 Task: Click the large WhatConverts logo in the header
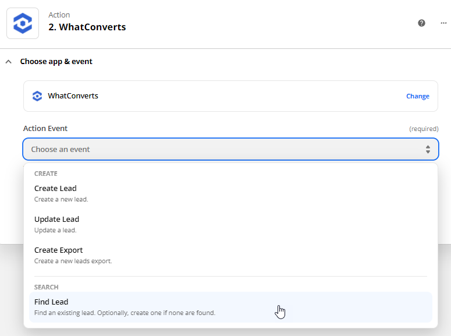23,23
